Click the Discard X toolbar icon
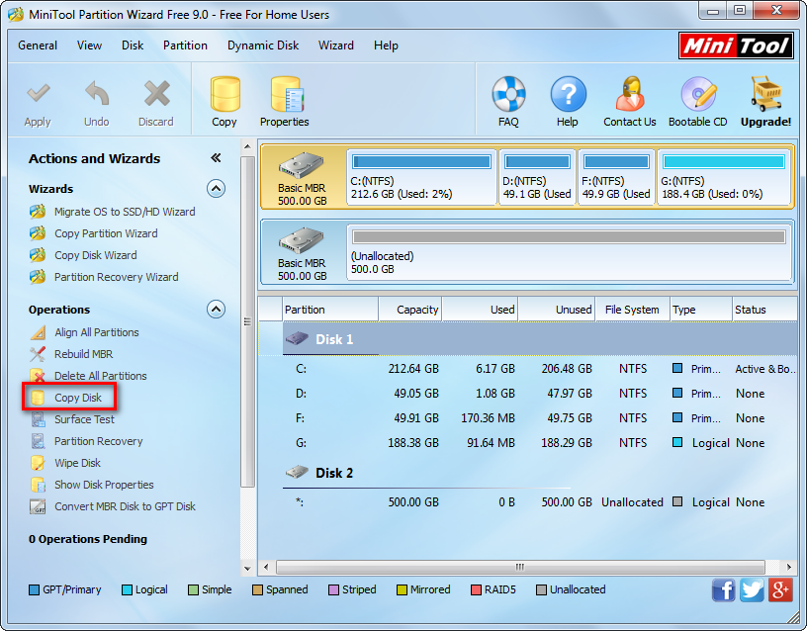Viewport: 807px width, 631px height. click(x=156, y=94)
